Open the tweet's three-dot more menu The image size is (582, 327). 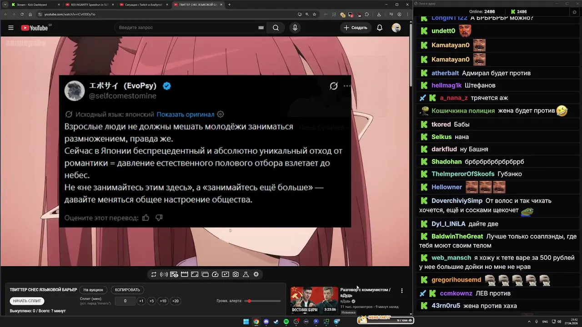click(x=347, y=86)
